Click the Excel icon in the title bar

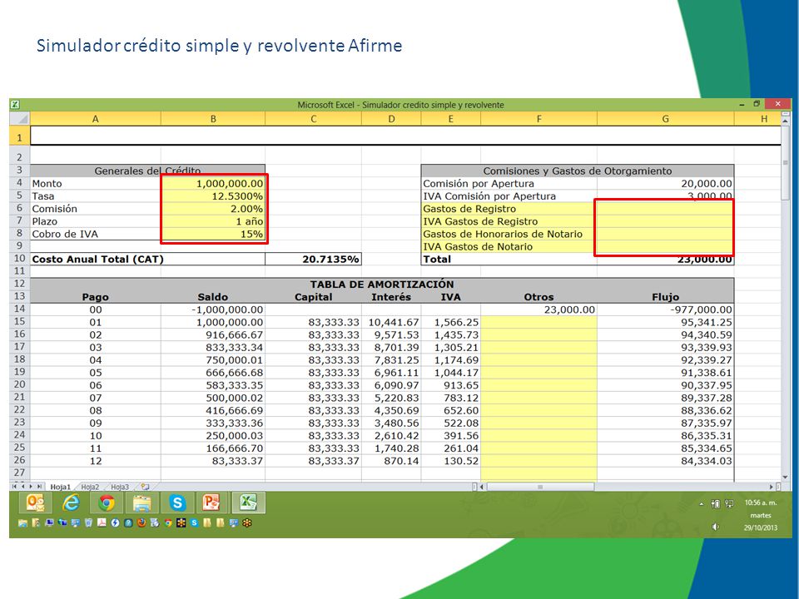[15, 105]
